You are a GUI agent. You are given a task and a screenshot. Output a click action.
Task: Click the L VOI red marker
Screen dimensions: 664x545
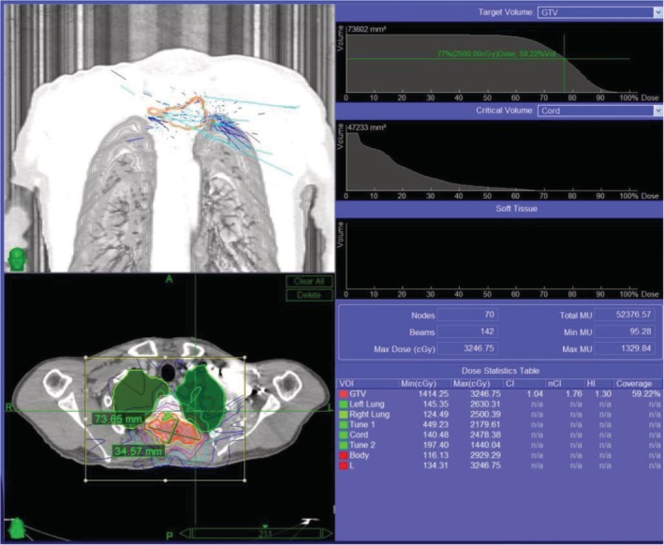click(344, 464)
